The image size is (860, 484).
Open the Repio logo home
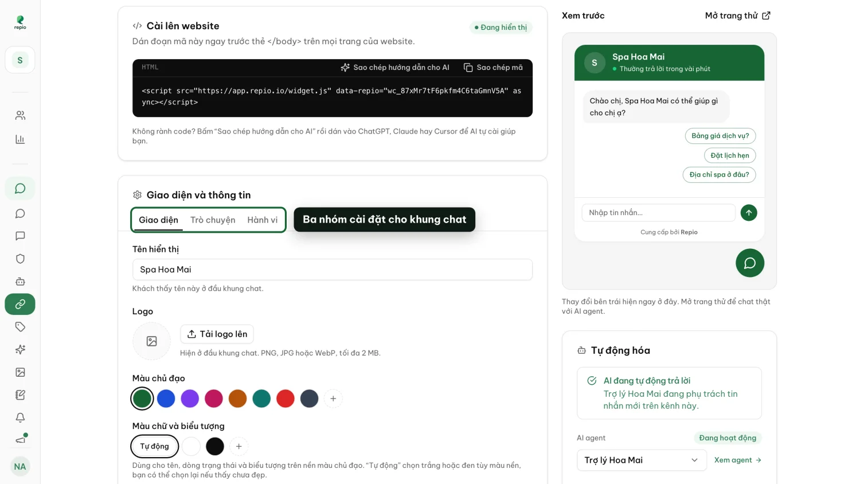coord(20,22)
